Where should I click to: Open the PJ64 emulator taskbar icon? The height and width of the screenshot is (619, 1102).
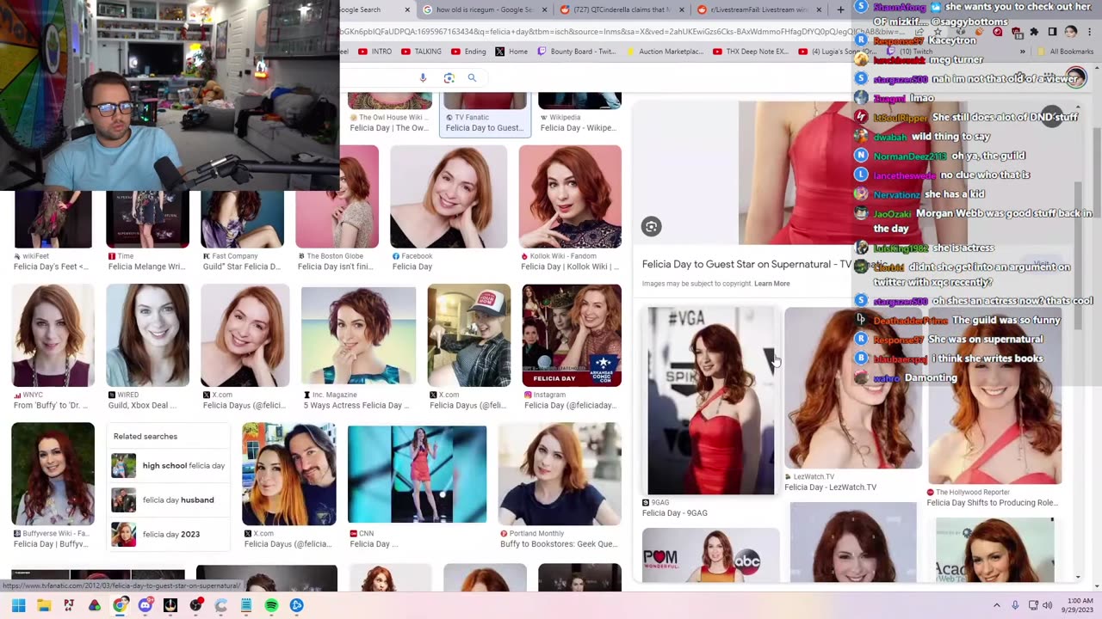pos(69,605)
